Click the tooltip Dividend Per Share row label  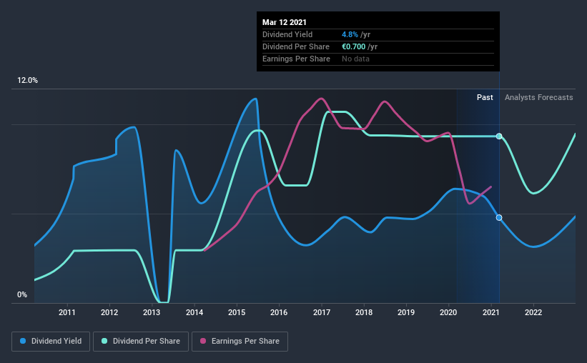[296, 46]
